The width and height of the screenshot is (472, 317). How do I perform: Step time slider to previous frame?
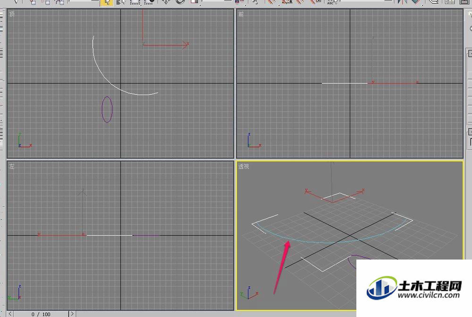point(10,314)
